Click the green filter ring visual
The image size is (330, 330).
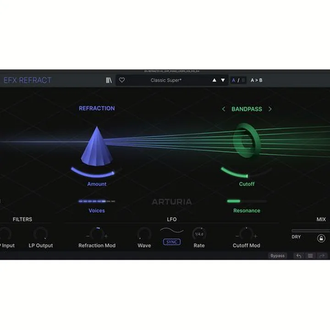(x=247, y=141)
